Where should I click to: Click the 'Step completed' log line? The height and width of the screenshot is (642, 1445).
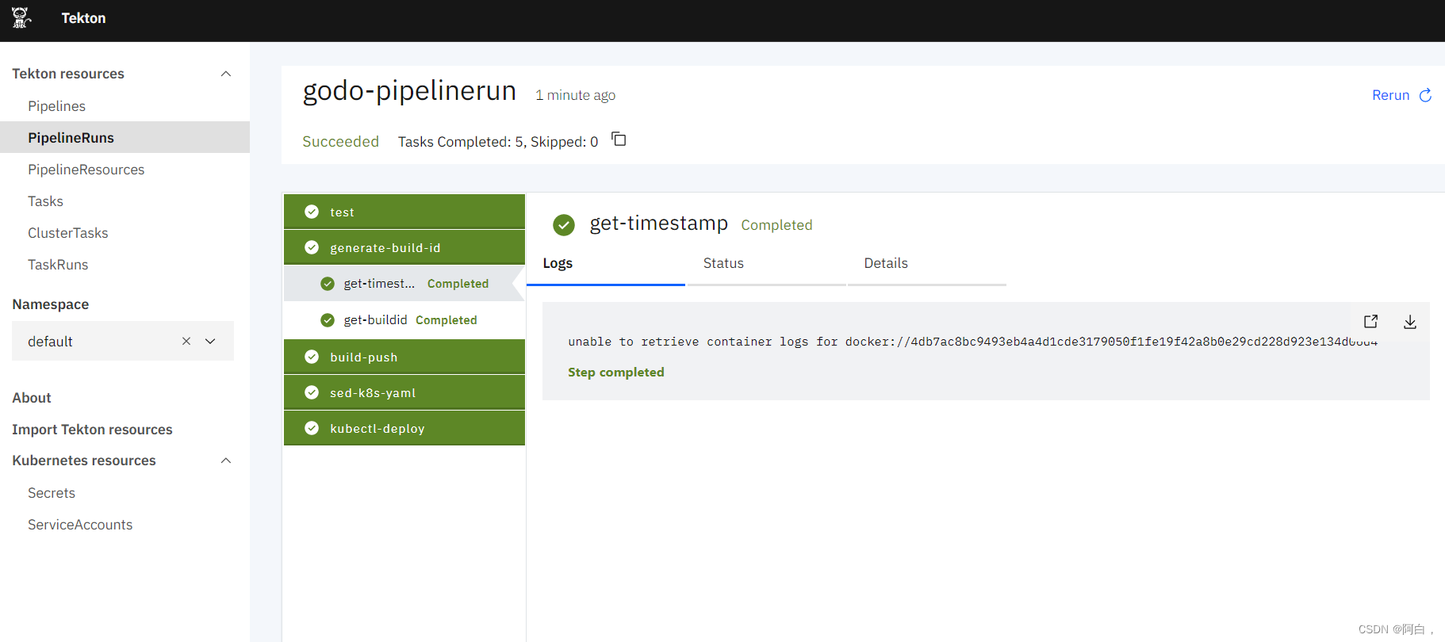coord(616,372)
